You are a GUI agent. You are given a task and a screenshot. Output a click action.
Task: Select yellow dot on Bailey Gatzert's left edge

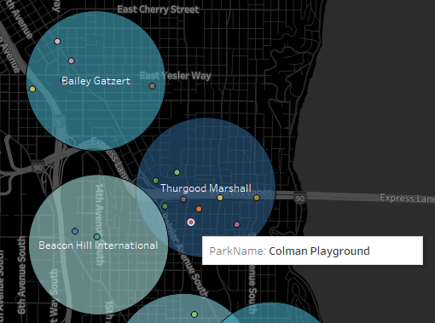point(32,89)
